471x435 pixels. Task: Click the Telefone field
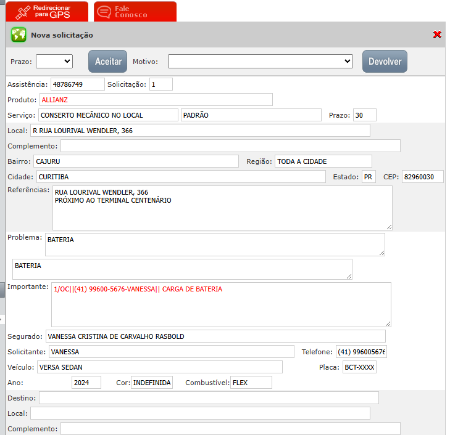coord(361,352)
